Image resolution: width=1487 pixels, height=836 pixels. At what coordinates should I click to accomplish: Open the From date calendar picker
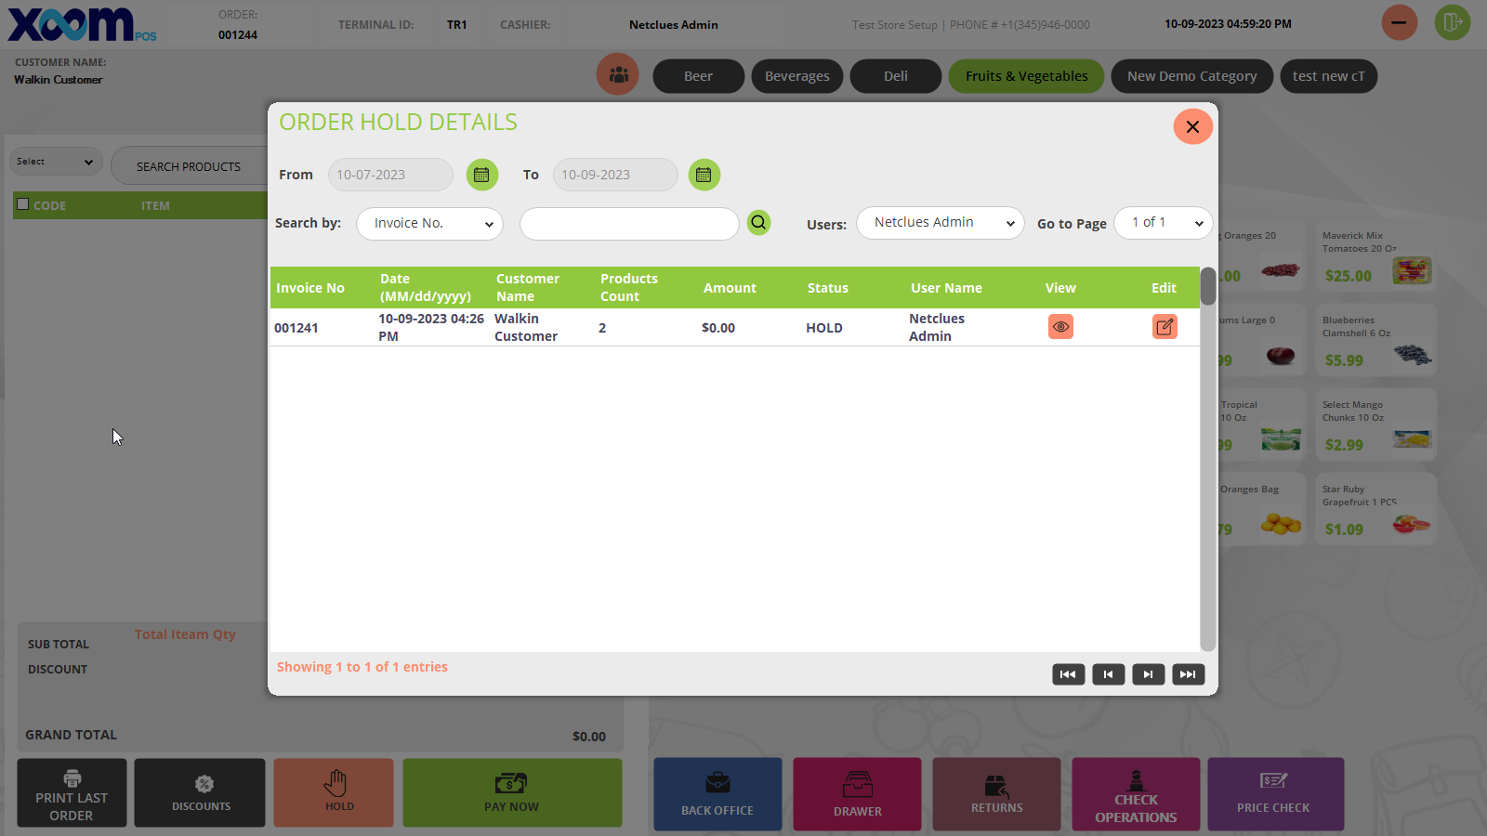coord(481,175)
